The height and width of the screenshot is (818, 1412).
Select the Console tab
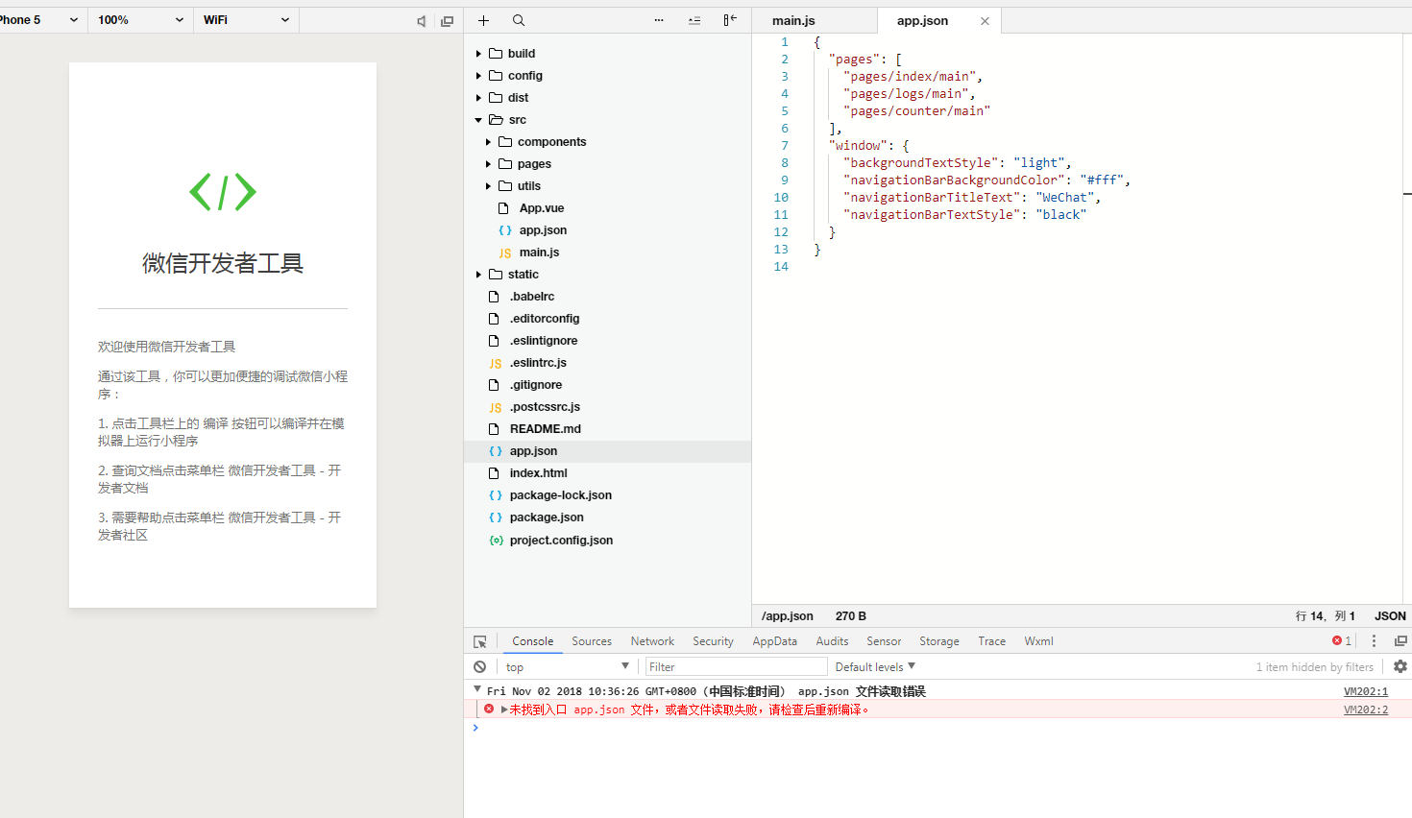pos(532,641)
